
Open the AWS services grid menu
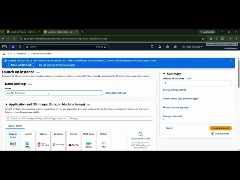coord(20,46)
